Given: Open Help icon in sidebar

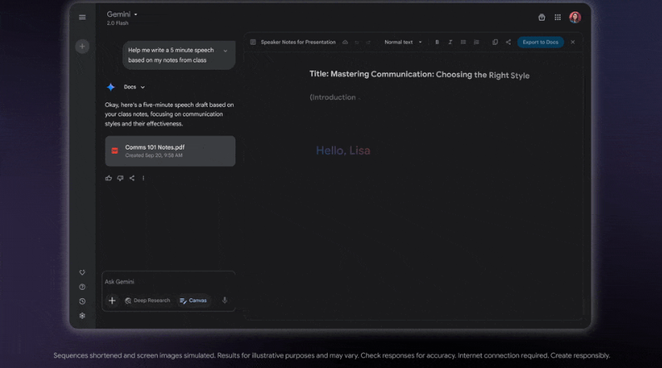Looking at the screenshot, I should [82, 287].
